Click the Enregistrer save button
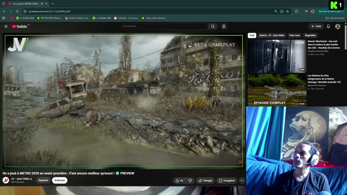The width and height of the screenshot is (347, 195). (227, 181)
